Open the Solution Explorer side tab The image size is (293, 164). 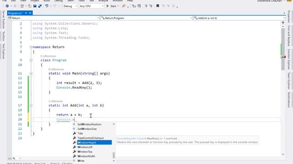(289, 59)
